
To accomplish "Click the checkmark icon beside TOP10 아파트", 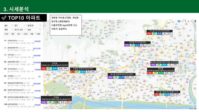I will click(4, 18).
